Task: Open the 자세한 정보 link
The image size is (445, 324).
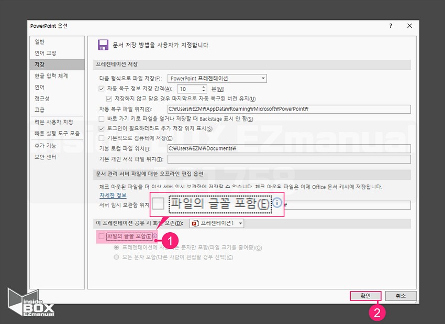Action: [x=113, y=195]
